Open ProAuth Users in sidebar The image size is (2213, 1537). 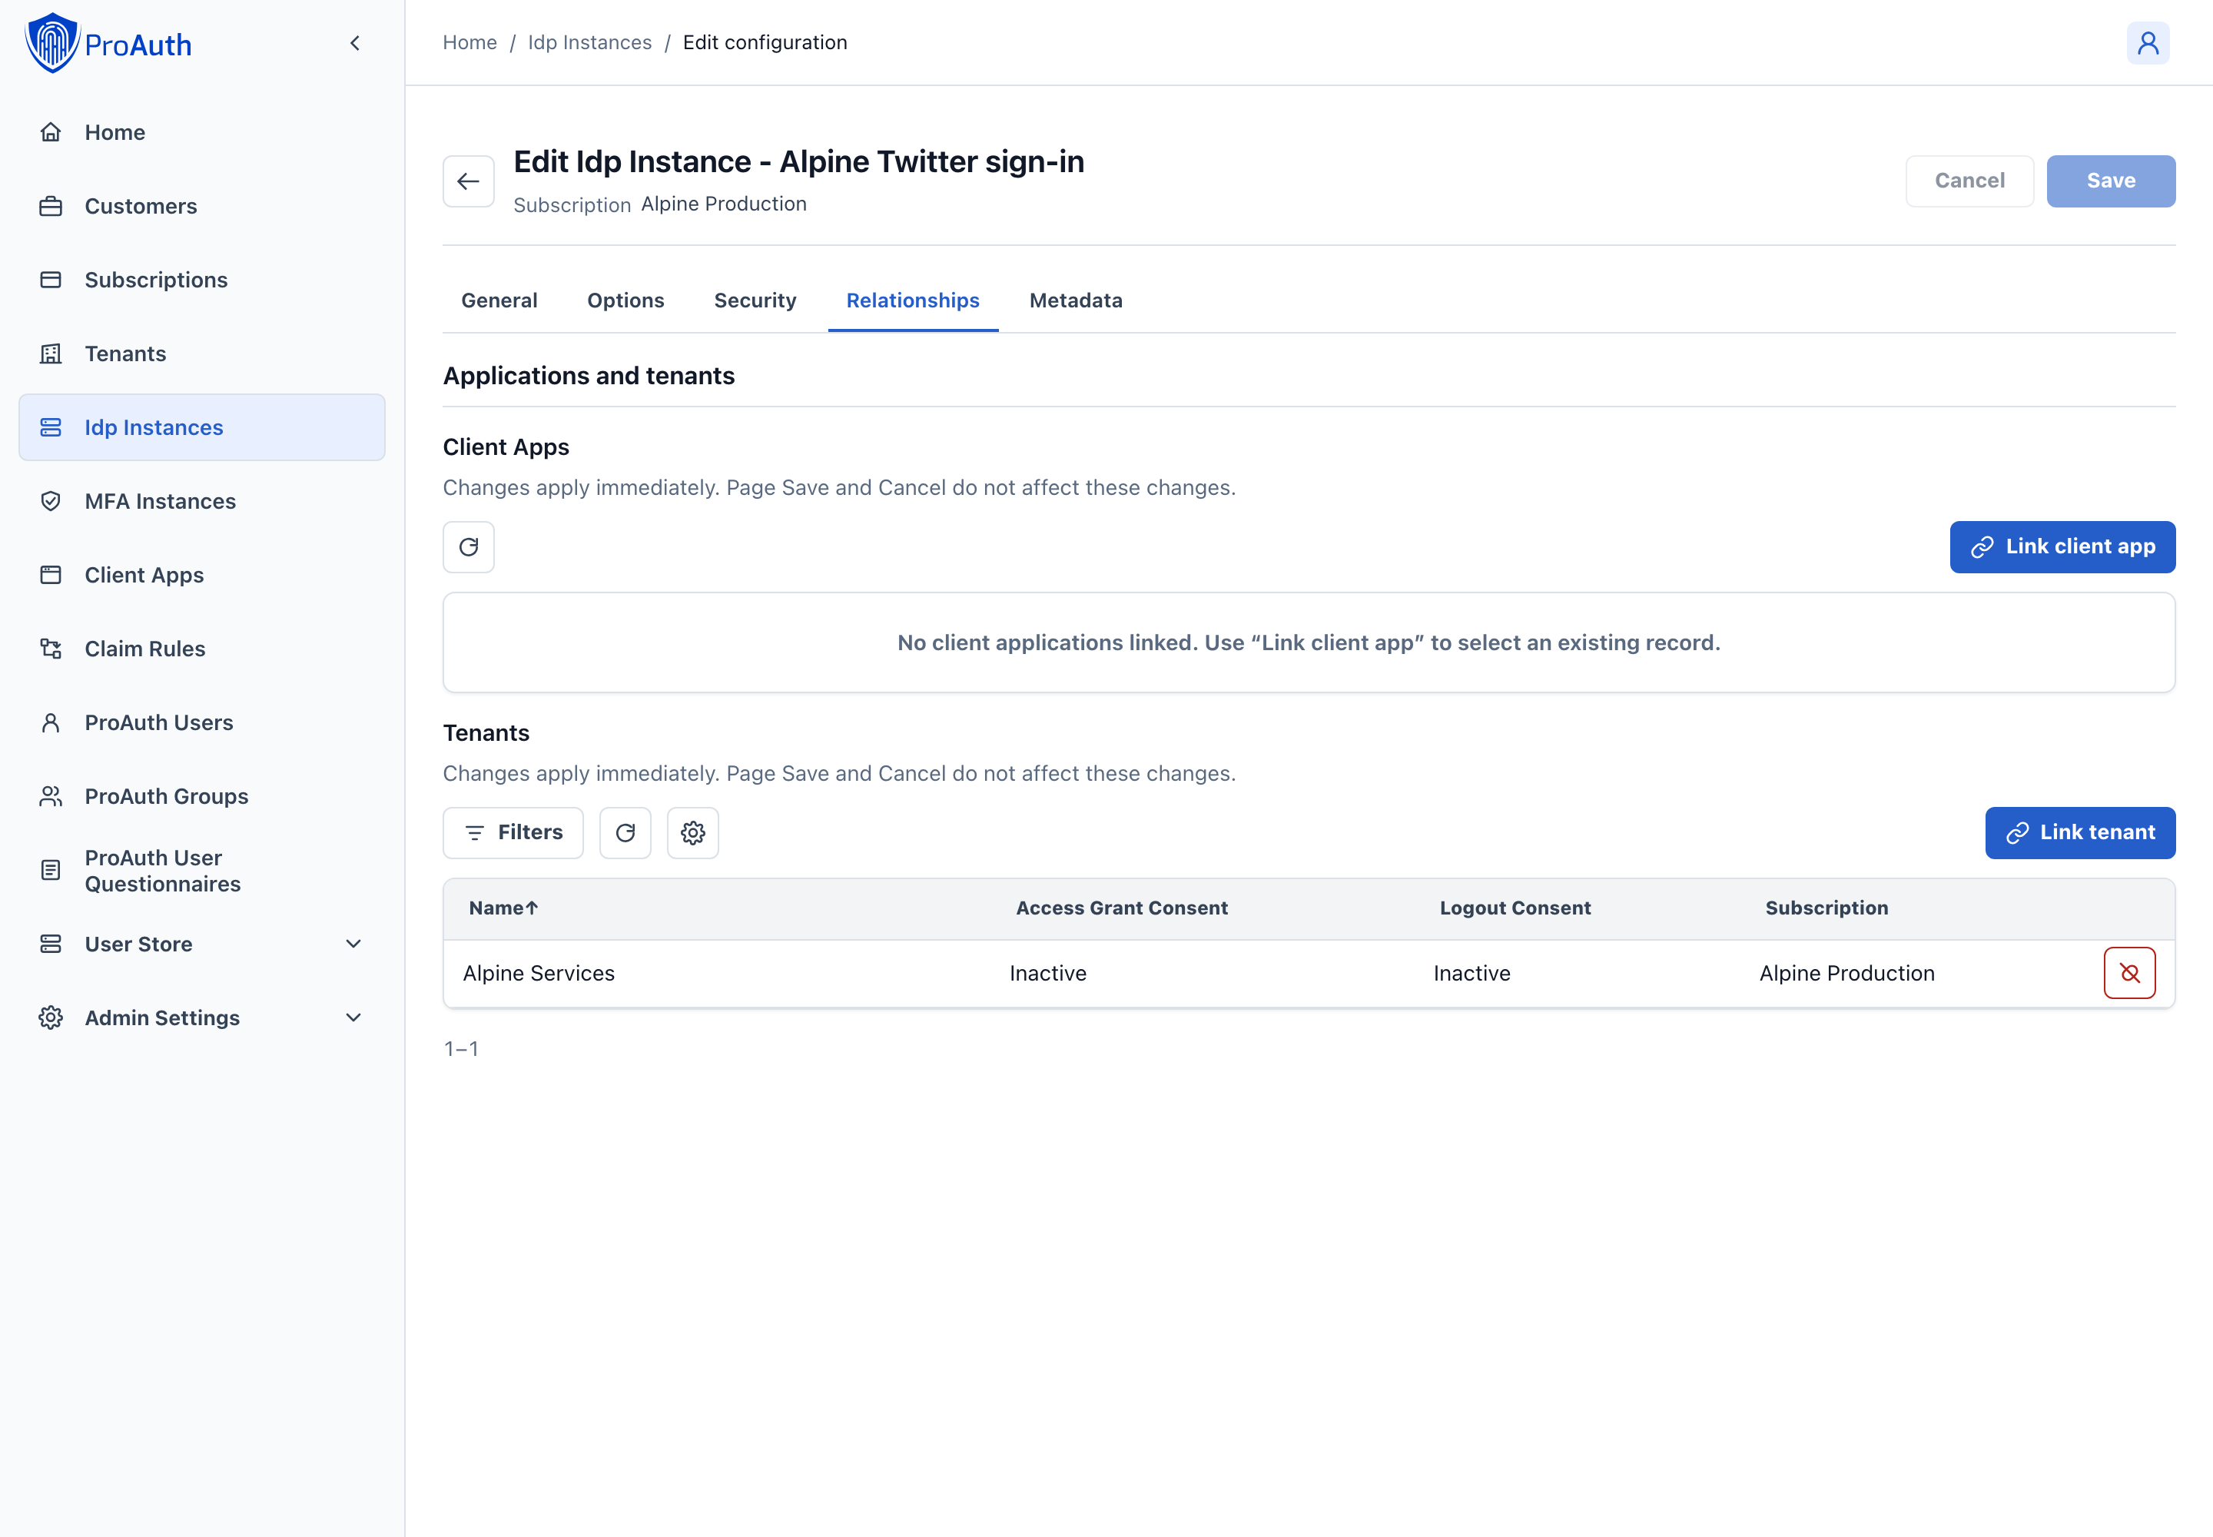coord(201,722)
